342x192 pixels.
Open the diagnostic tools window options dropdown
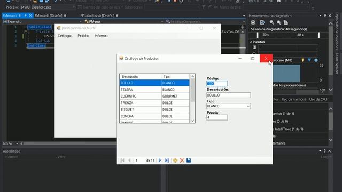(320, 15)
